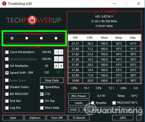Click the FID column header
Screen dimensions: 145x122
(75, 38)
